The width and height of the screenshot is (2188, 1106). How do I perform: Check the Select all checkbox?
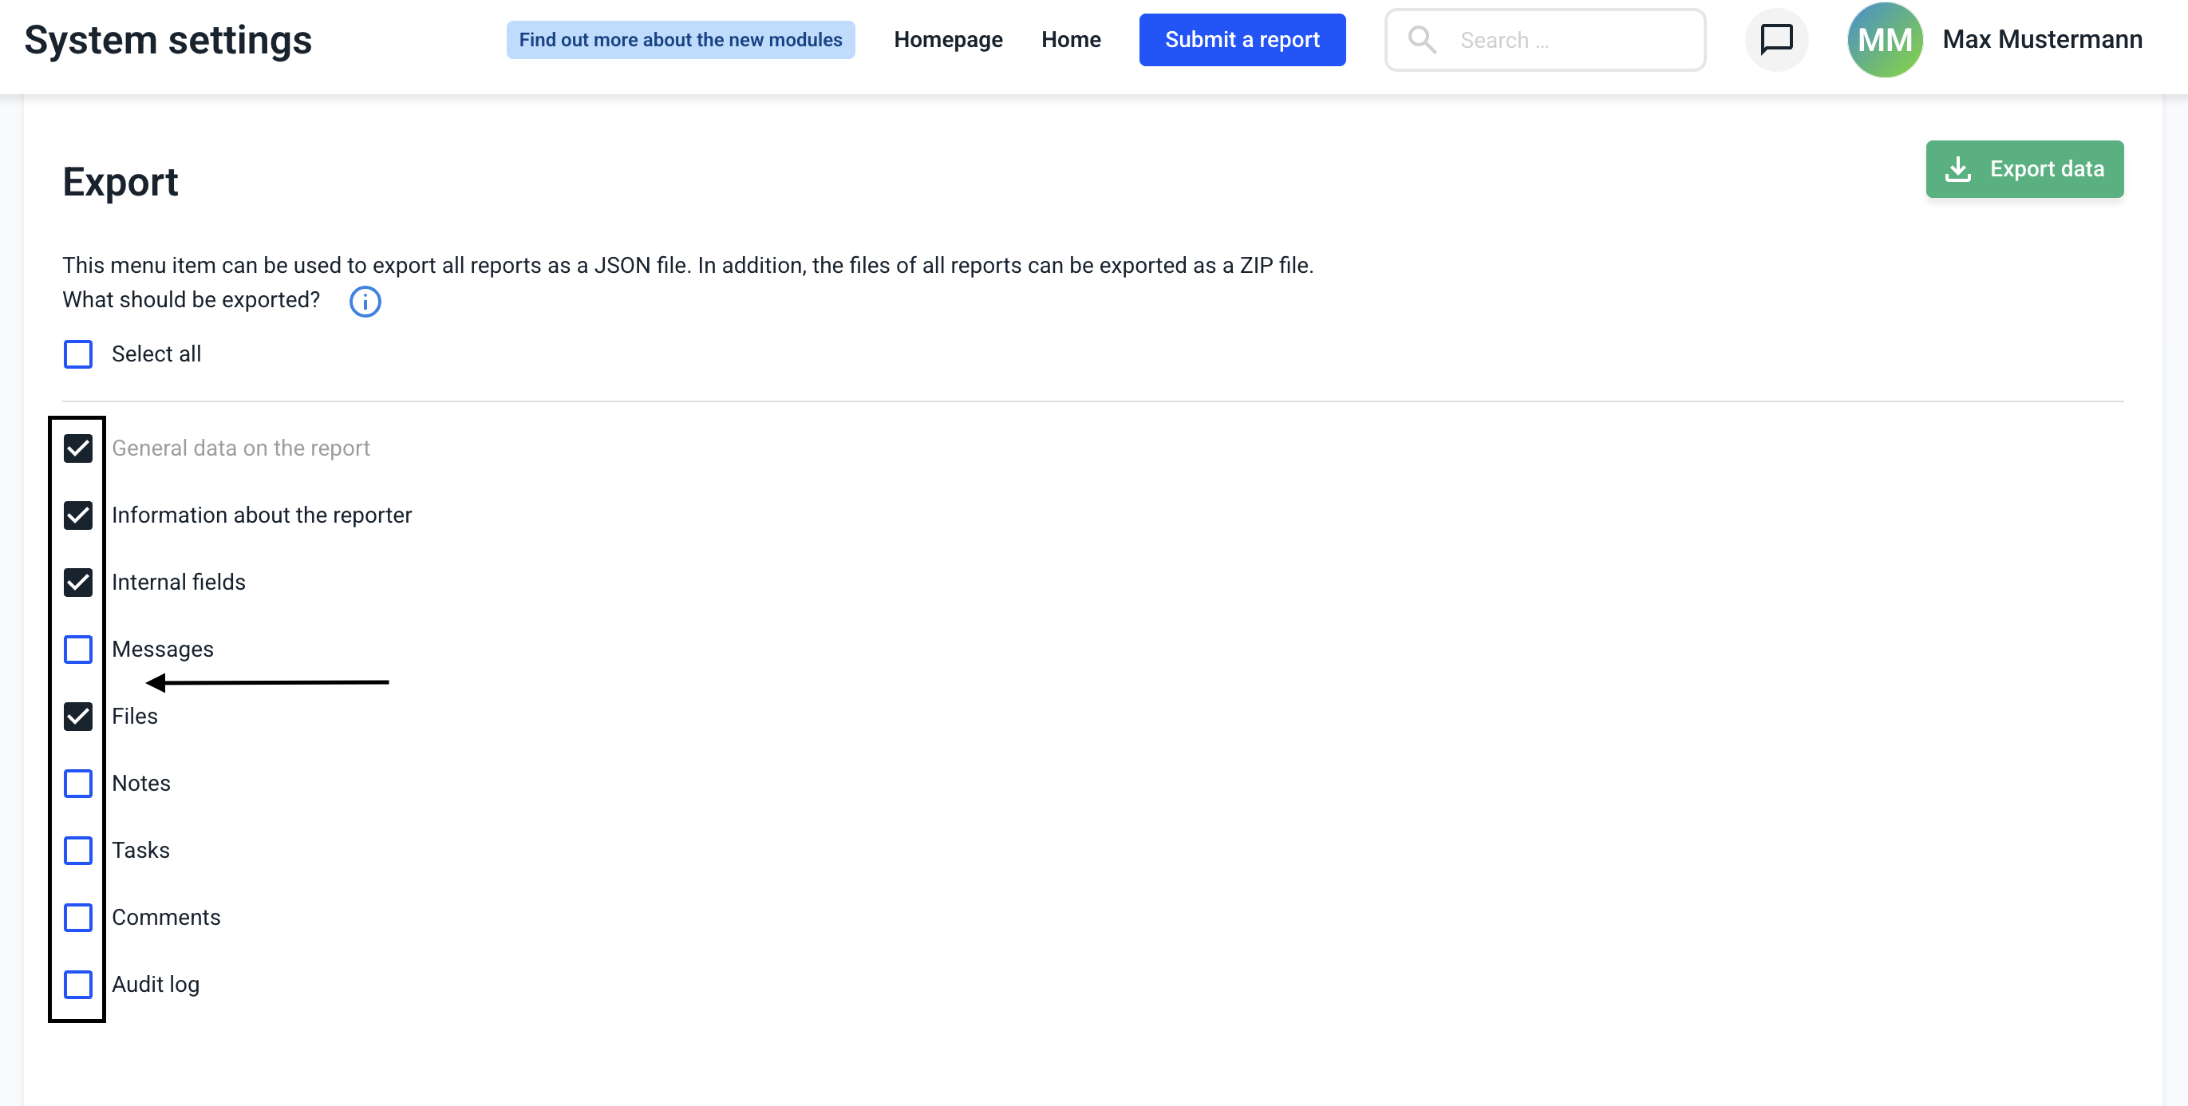[78, 354]
